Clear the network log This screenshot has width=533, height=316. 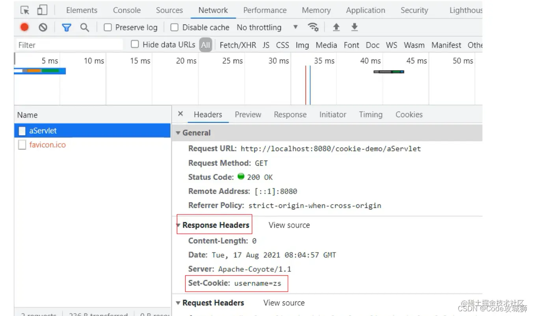43,27
